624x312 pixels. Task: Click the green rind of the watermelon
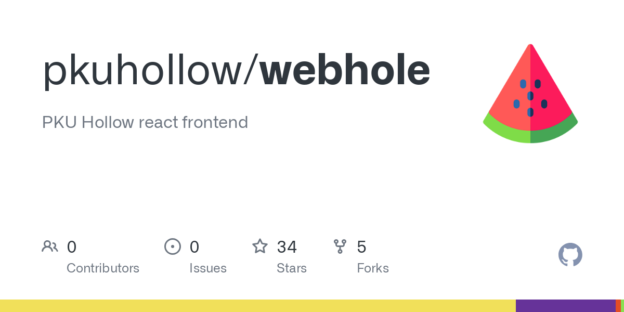click(530, 130)
